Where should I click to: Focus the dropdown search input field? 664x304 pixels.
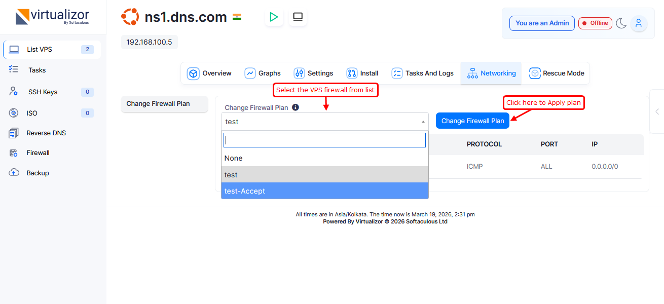tap(324, 140)
